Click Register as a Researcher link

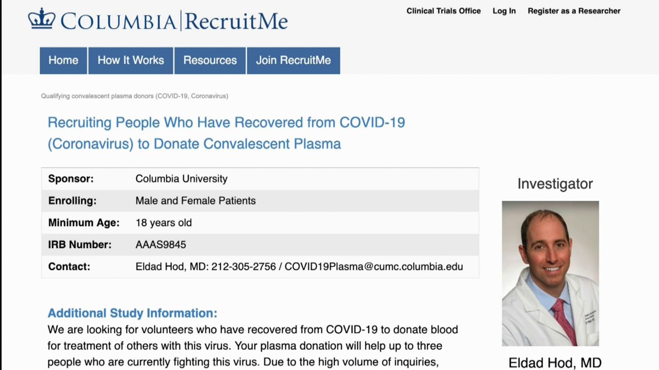(x=574, y=11)
